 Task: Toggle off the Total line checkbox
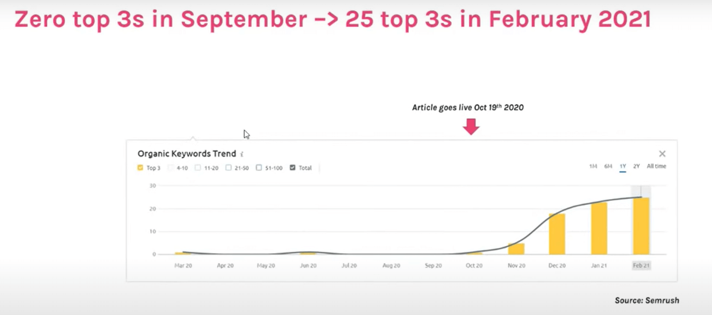pyautogui.click(x=293, y=168)
